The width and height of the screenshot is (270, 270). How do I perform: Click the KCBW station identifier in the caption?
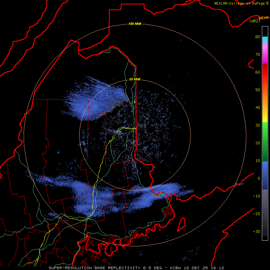[x=175, y=268]
